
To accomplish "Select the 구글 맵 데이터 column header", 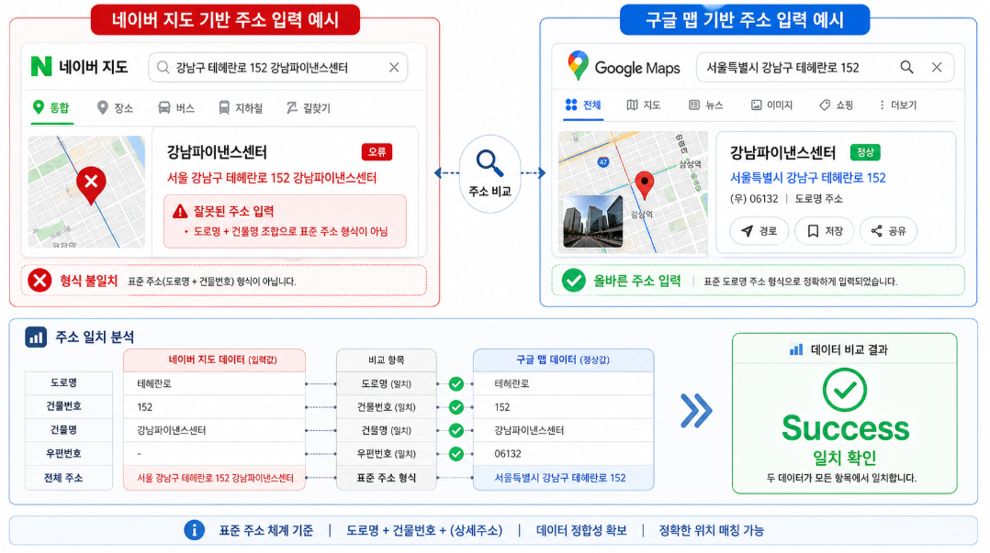I will coord(563,359).
